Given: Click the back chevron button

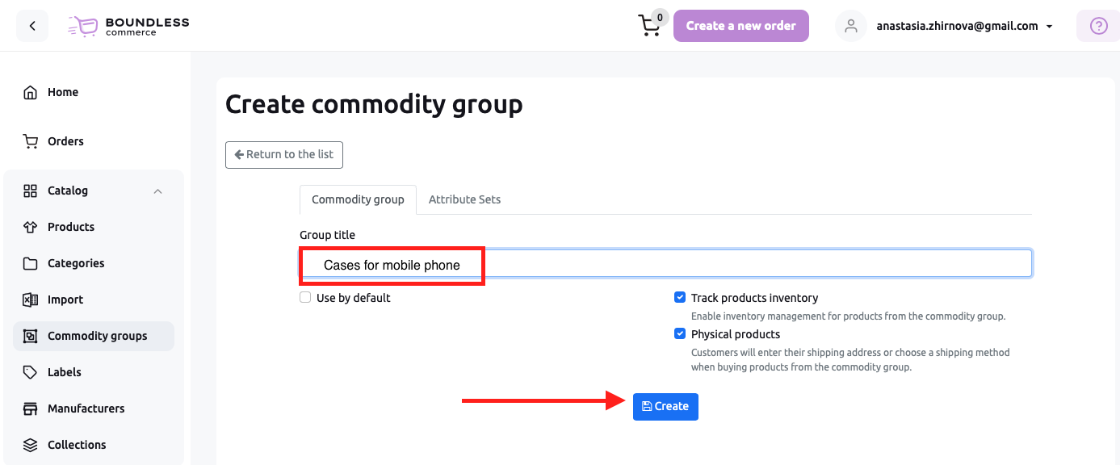Looking at the screenshot, I should coord(32,26).
